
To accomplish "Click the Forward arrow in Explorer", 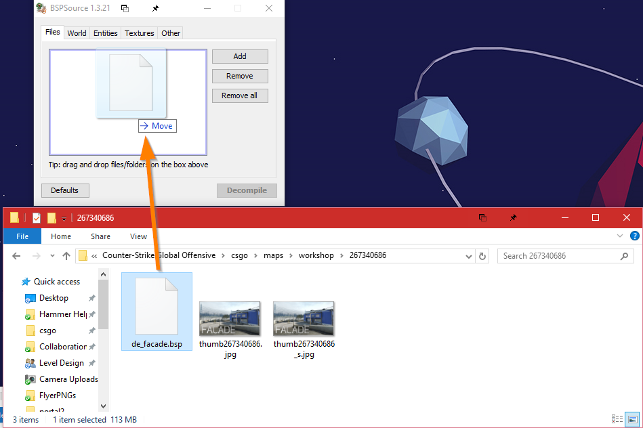I will 36,256.
